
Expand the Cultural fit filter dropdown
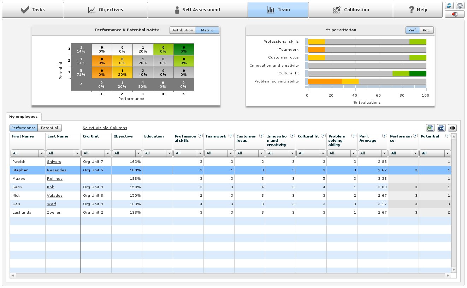coord(311,153)
